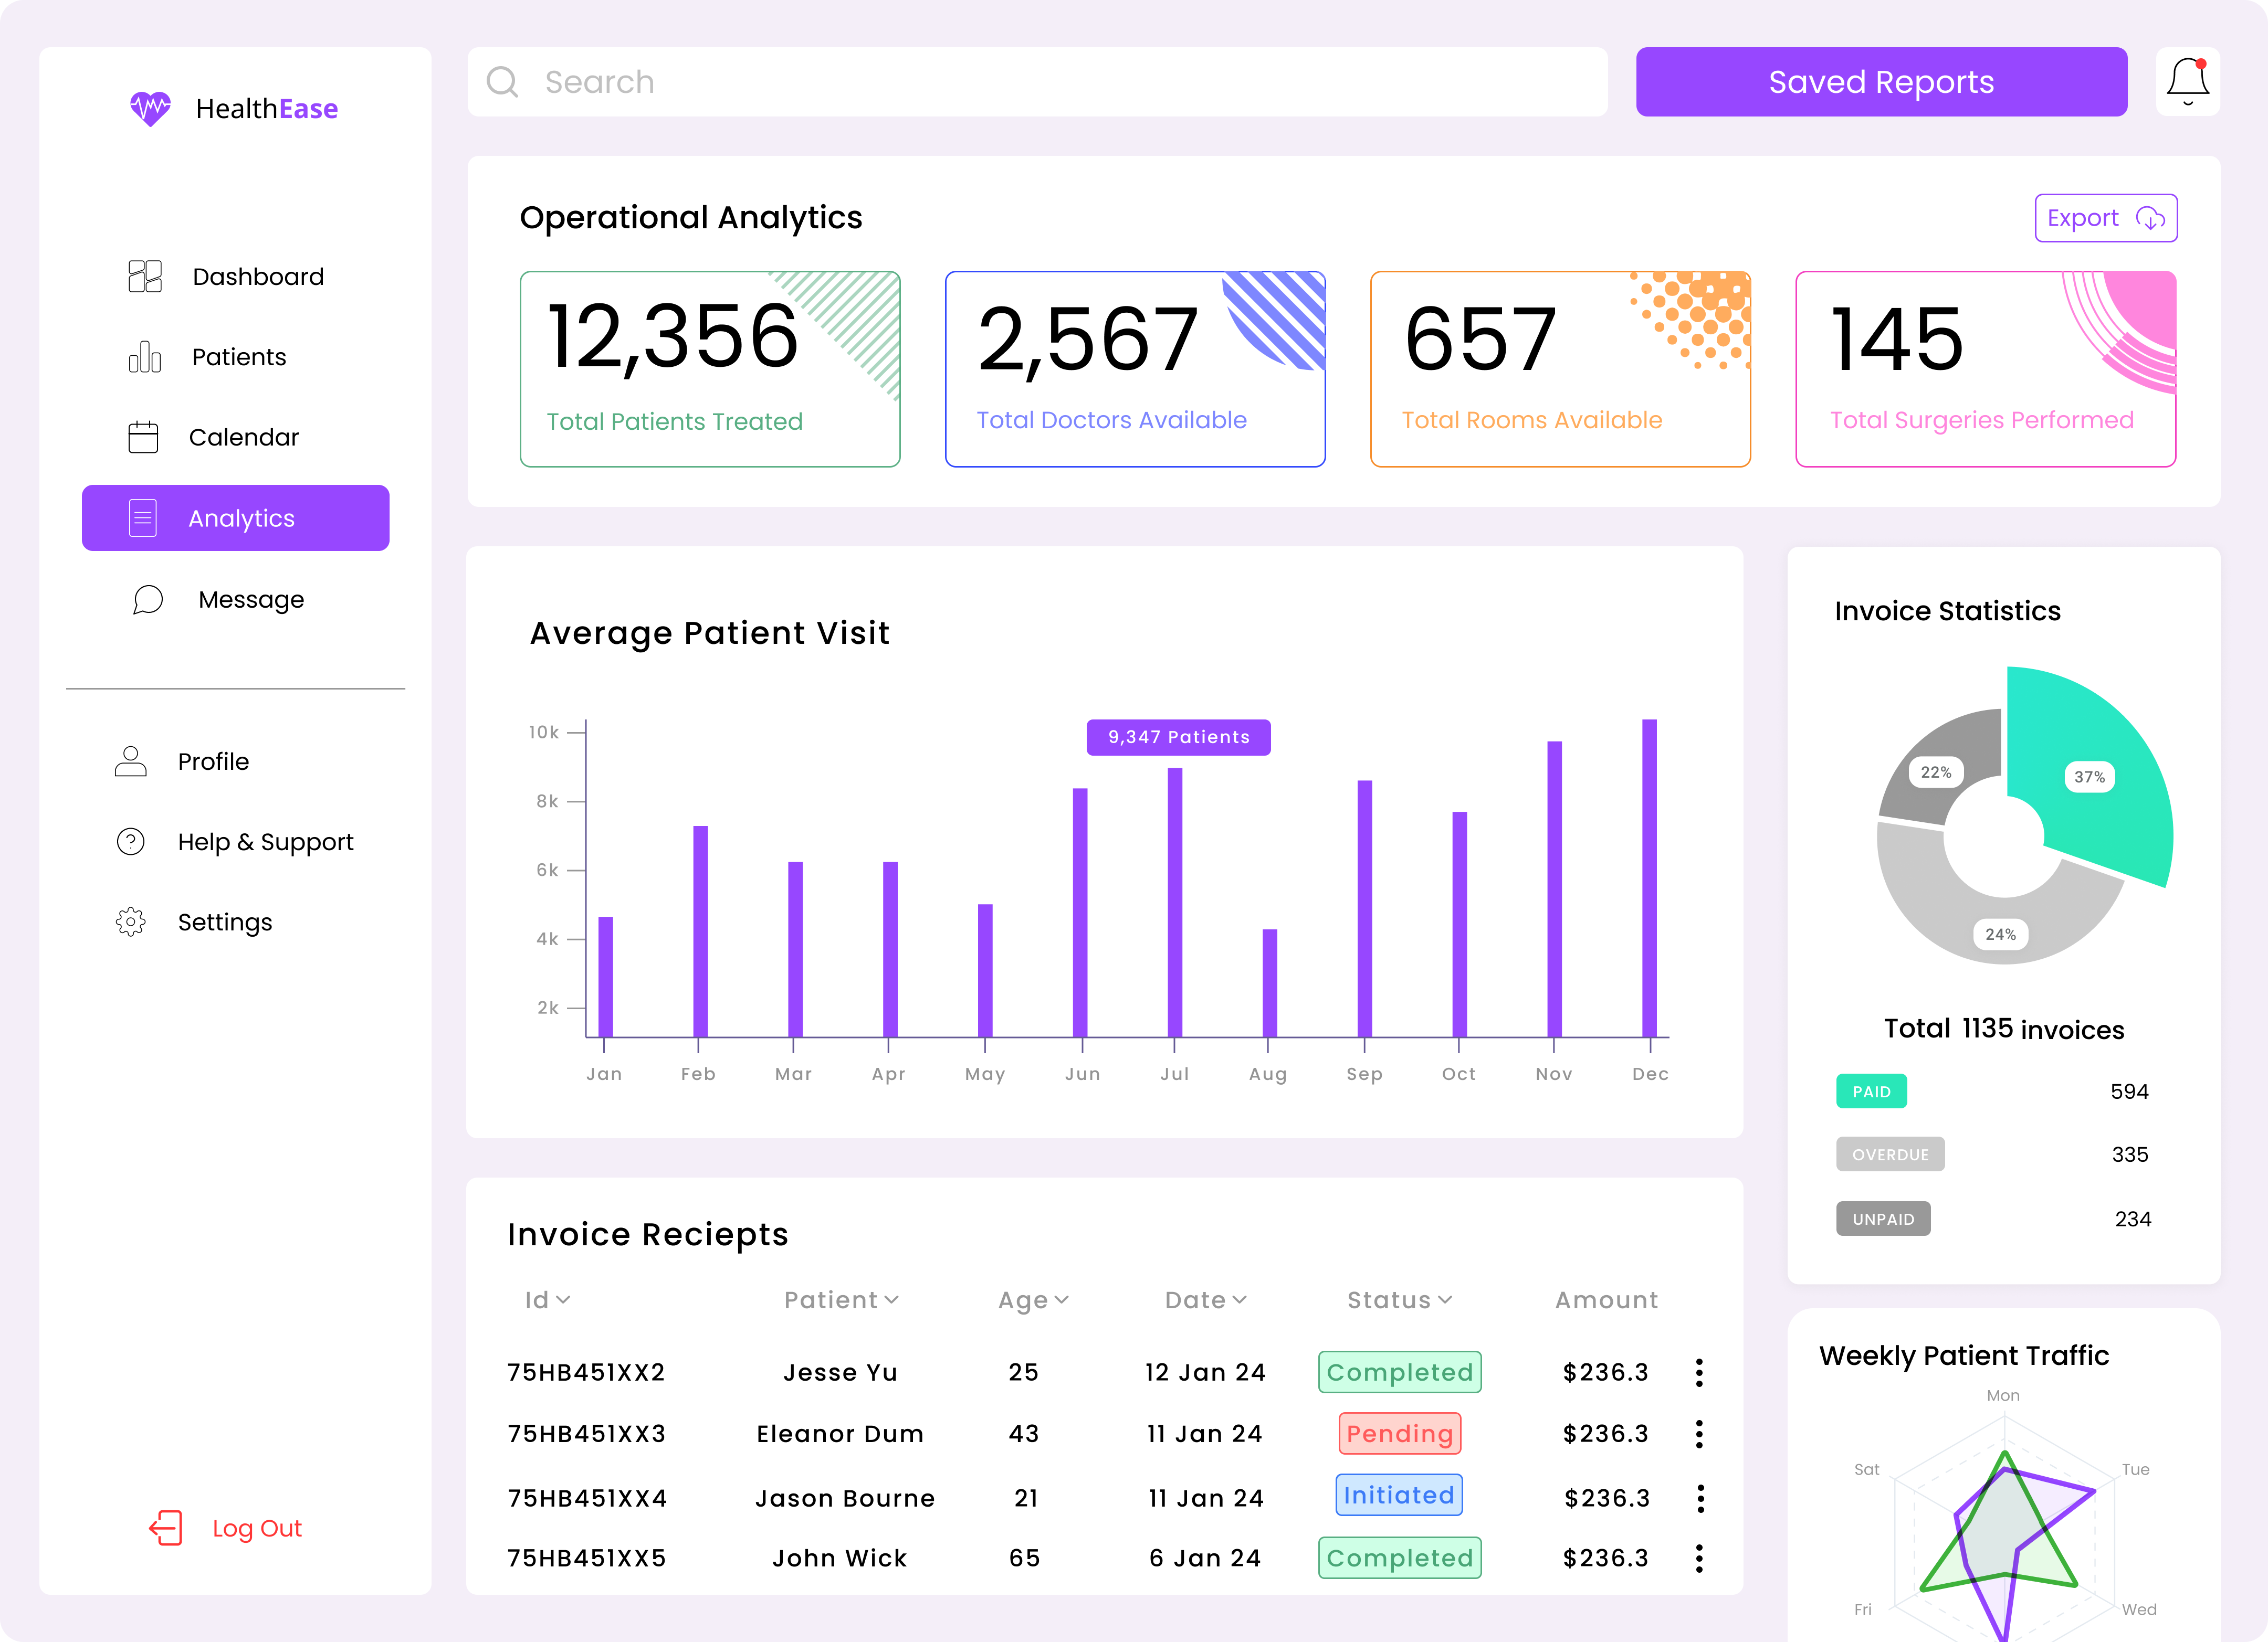Sort invoices by Age column
Screen dimensions: 2268x1642
tap(1033, 1300)
